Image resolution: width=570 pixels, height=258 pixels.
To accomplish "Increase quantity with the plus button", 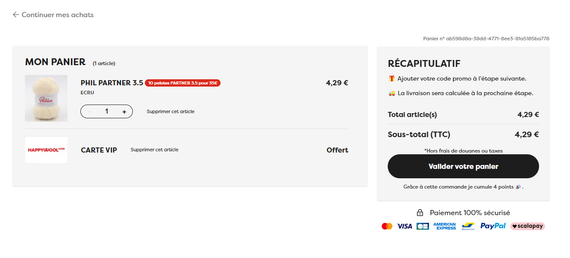I will point(124,111).
